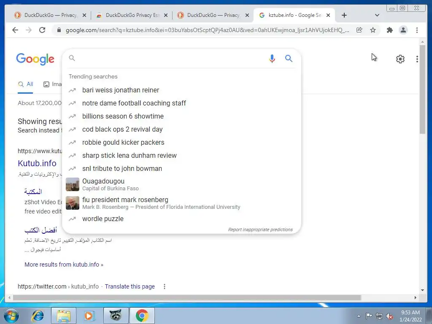Open Google quick settings gear
This screenshot has height=324, width=432.
coord(400,59)
